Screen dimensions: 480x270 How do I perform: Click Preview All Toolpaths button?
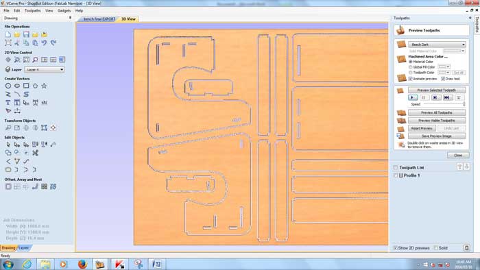437,113
